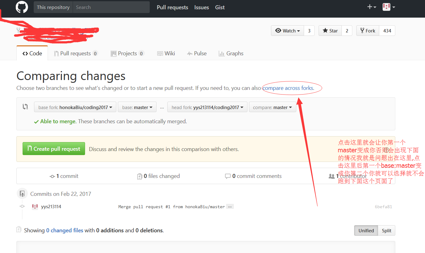The image size is (425, 253).
Task: Switch to the repository Pull requests tab
Action: pos(76,53)
